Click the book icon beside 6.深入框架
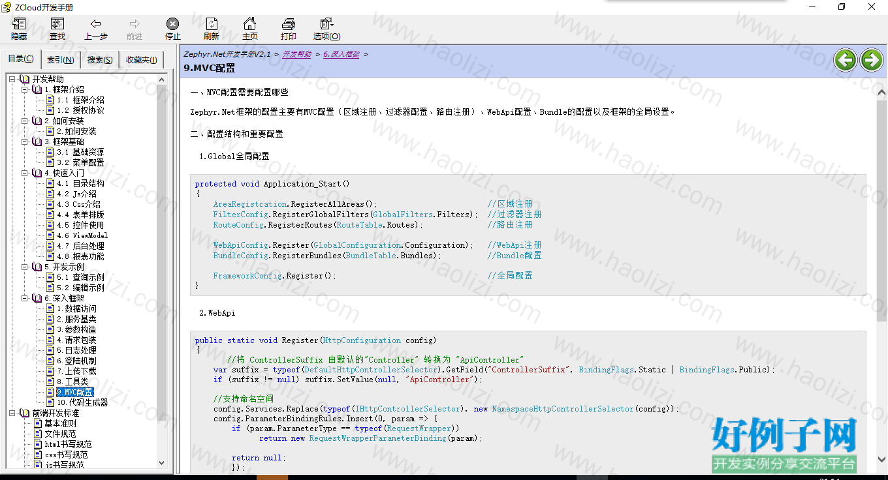888x480 pixels. (37, 298)
